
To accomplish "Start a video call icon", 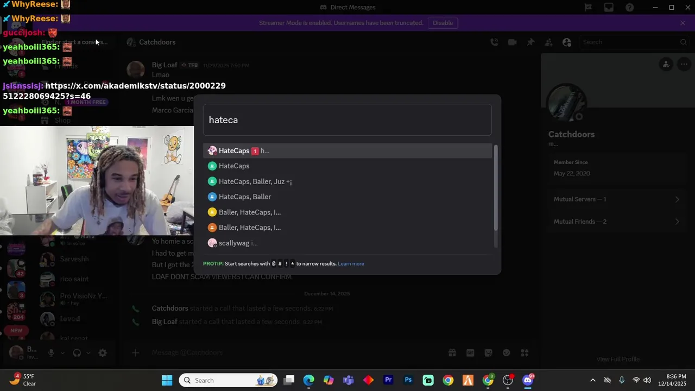I will 512,42.
